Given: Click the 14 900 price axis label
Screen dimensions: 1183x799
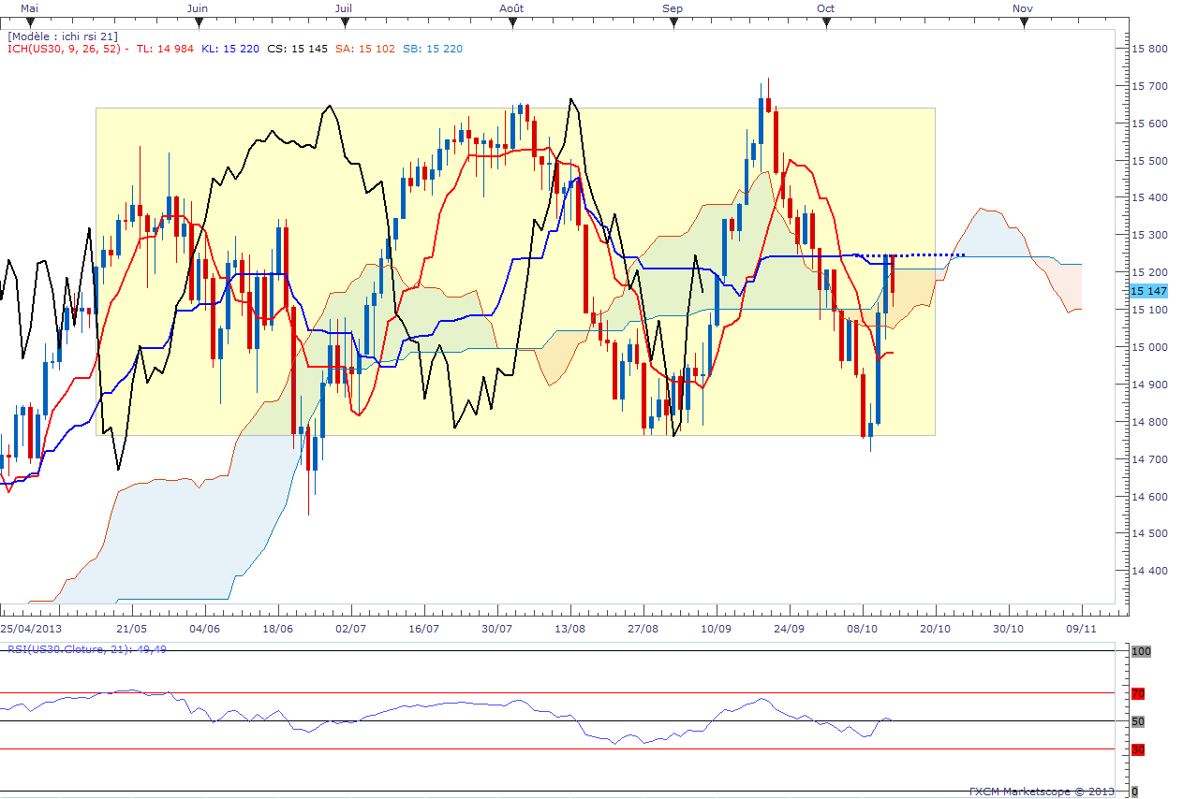Looking at the screenshot, I should coord(1149,385).
